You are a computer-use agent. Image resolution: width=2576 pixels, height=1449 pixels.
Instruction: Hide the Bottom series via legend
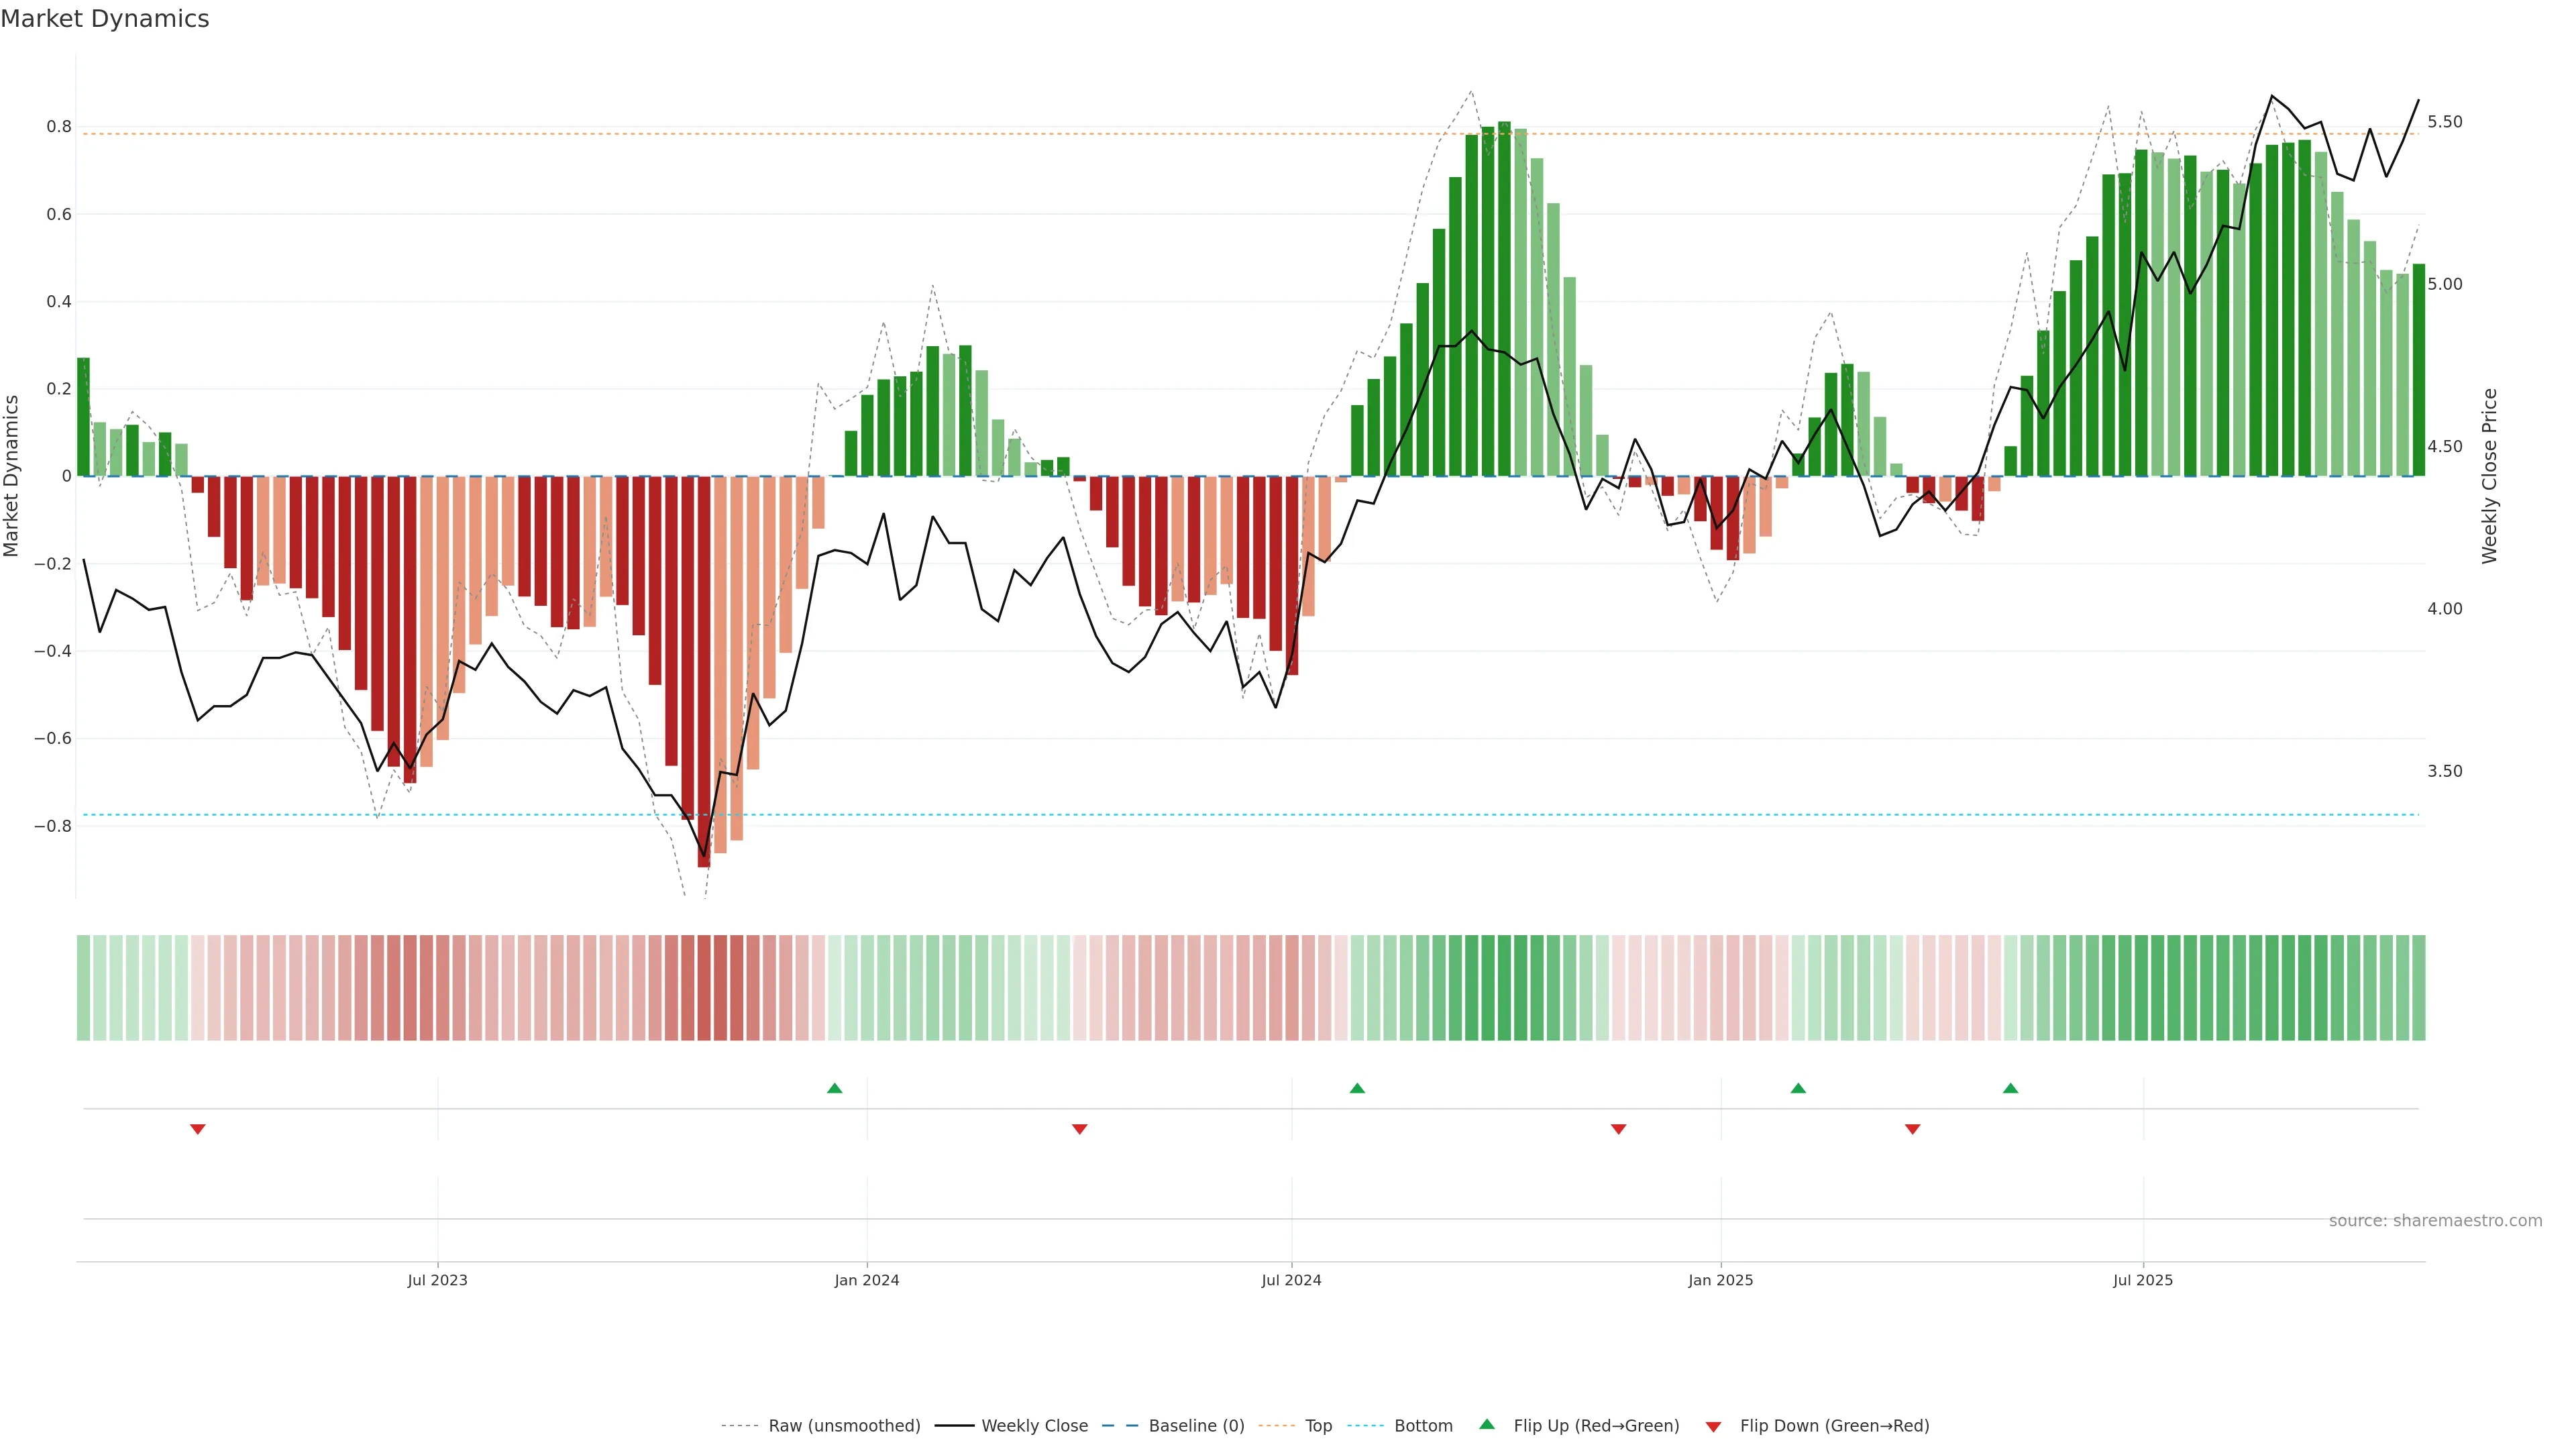click(1423, 1426)
